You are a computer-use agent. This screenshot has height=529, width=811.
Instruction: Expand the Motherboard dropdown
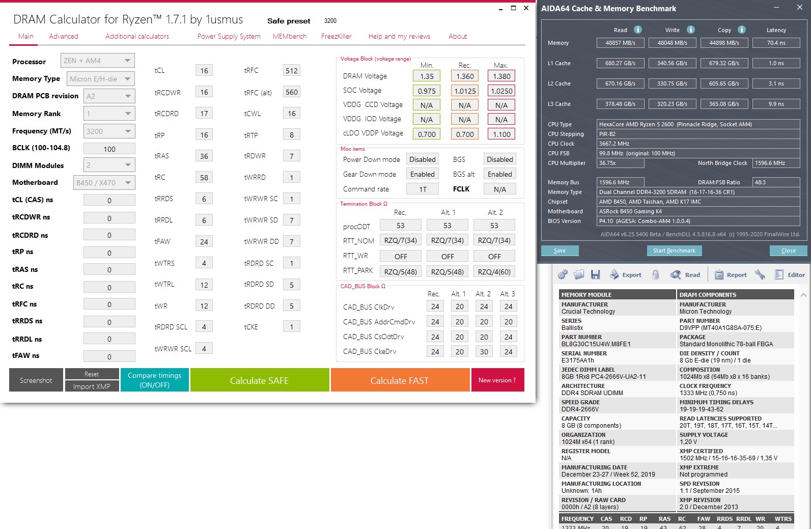(104, 183)
